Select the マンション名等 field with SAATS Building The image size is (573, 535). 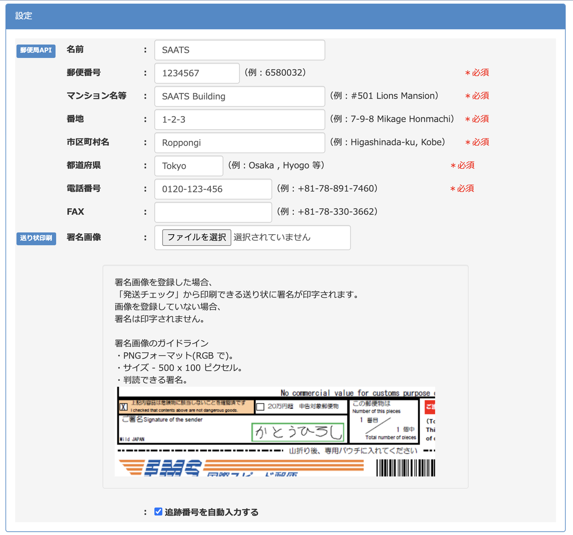[x=239, y=96]
